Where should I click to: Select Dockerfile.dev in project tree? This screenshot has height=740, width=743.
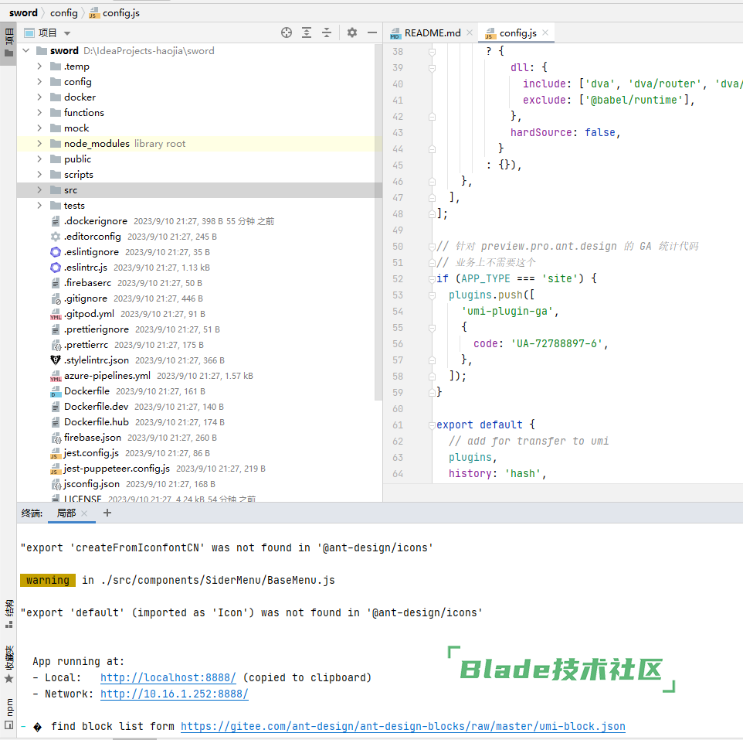97,407
